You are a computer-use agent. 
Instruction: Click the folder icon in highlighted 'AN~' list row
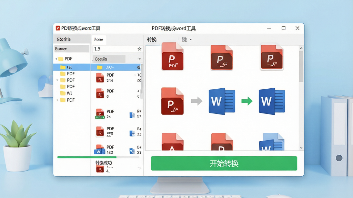coord(100,67)
